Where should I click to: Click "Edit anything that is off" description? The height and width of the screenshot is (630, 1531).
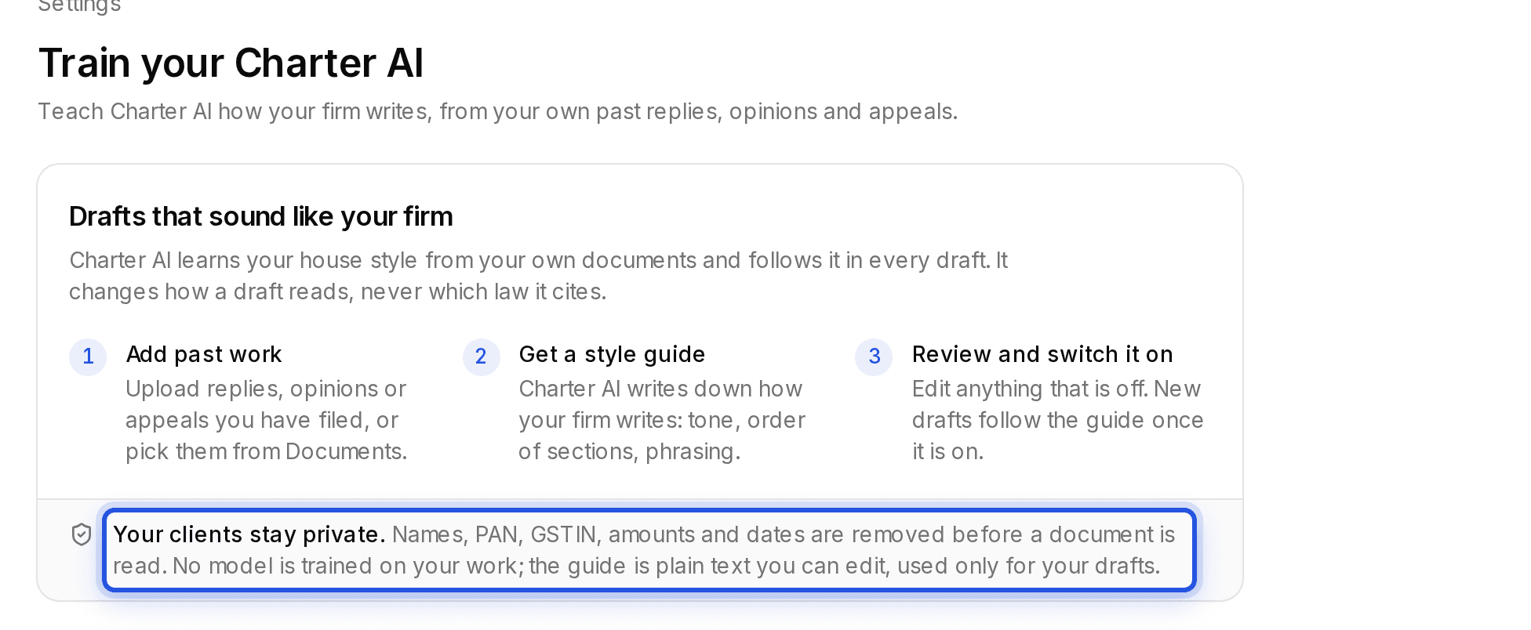point(1057,420)
